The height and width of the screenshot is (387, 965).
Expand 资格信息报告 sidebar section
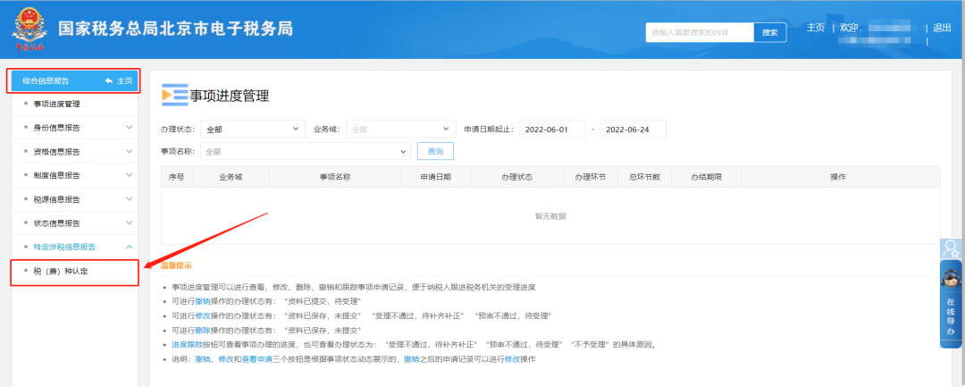pyautogui.click(x=74, y=152)
